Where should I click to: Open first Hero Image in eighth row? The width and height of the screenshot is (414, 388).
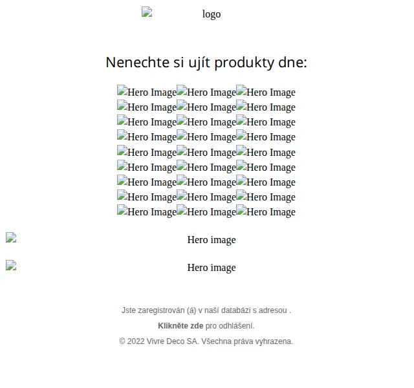[x=147, y=197]
